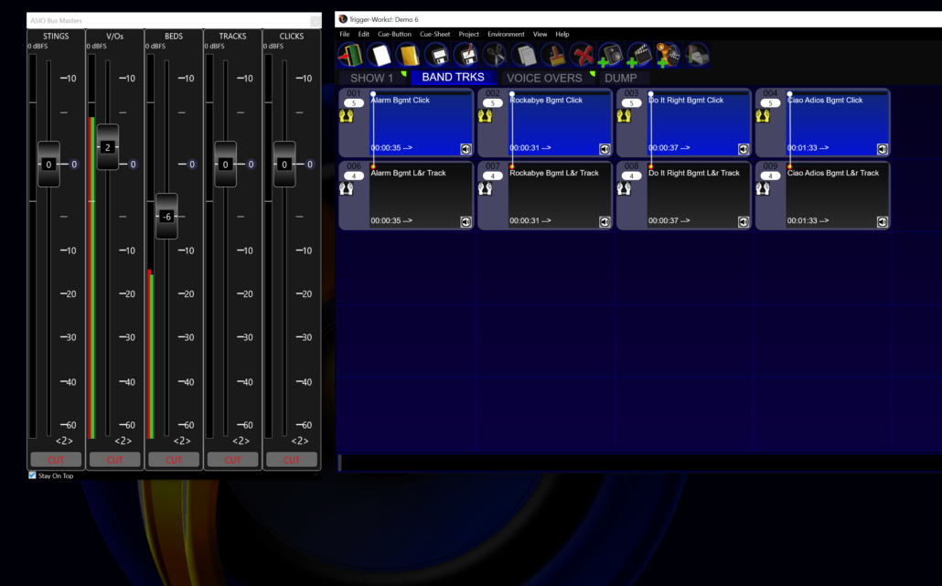Open the Edit menu
Screen dimensions: 942x586
363,34
